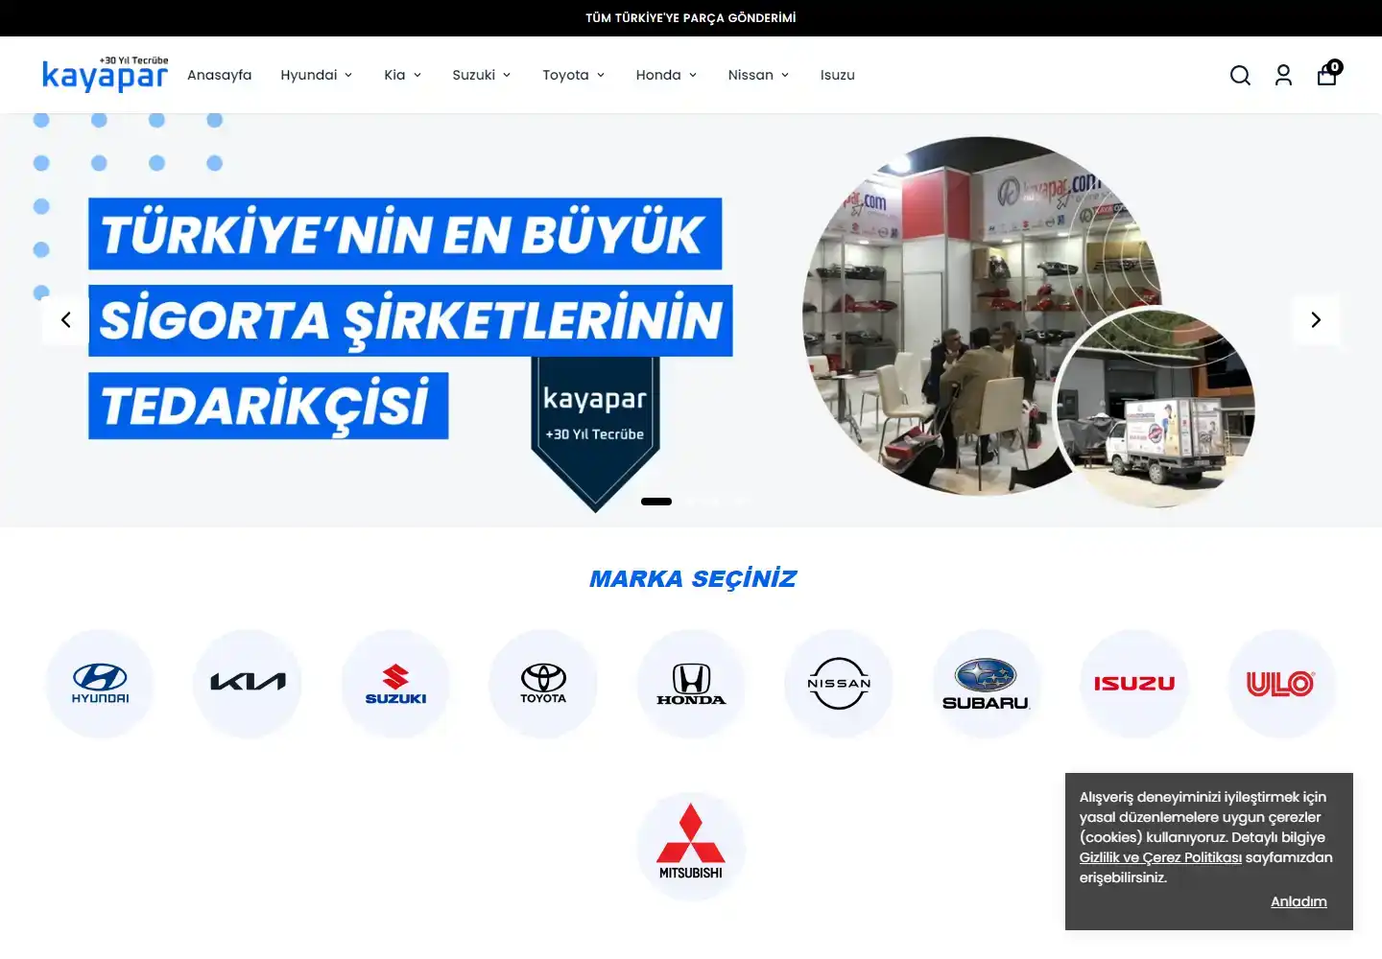Click the MARKA SEÇİNİZ heading
The image size is (1382, 959).
click(693, 579)
